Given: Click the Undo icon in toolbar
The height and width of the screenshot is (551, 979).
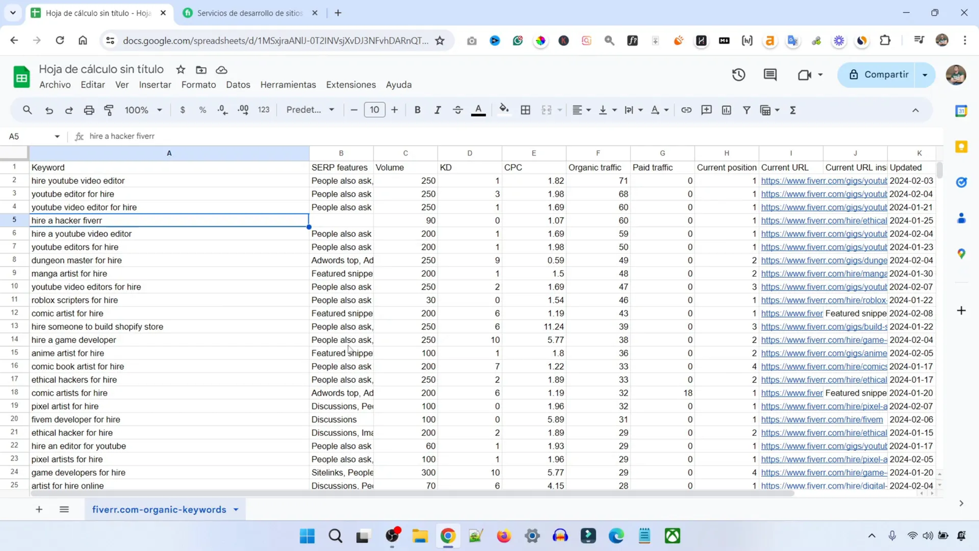Looking at the screenshot, I should (x=49, y=110).
